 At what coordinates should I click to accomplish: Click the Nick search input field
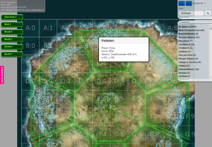click(191, 13)
